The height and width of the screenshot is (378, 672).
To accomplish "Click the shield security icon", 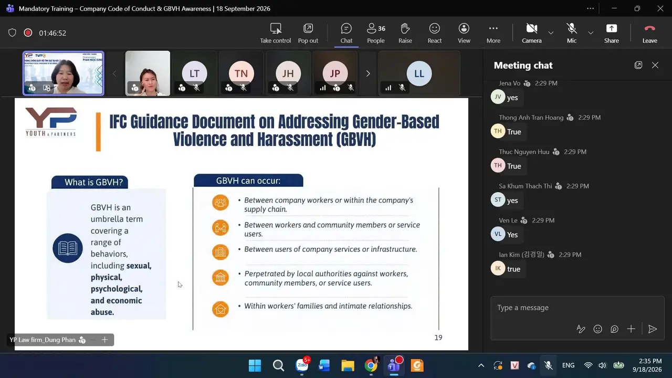I will (12, 33).
